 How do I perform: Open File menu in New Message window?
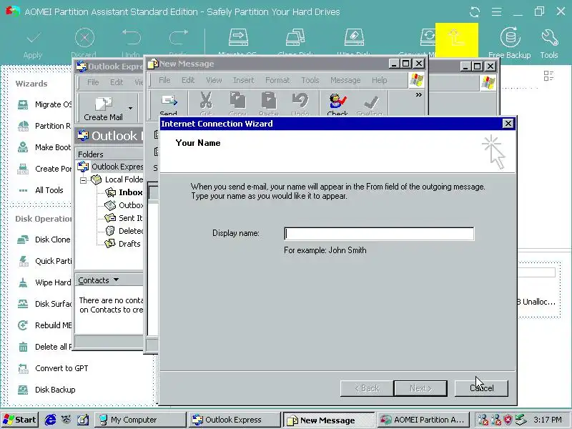164,80
